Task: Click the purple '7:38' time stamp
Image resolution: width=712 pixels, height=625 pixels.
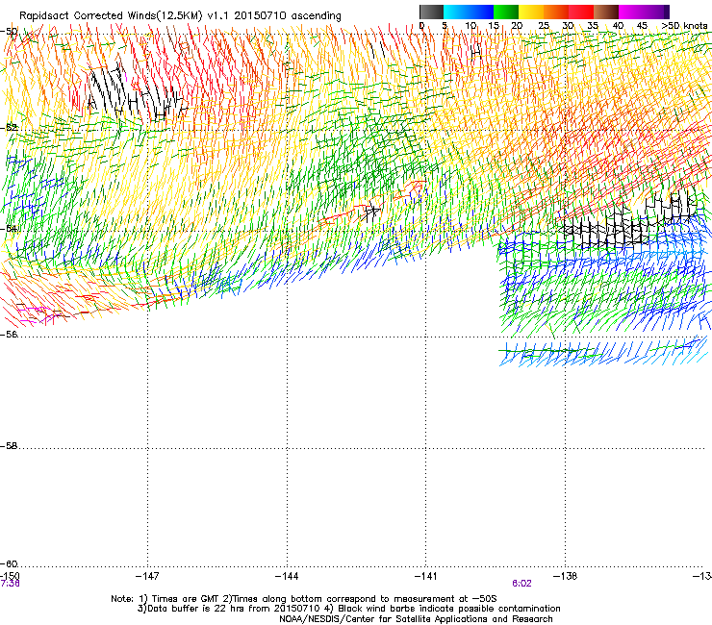Action: [x=10, y=584]
